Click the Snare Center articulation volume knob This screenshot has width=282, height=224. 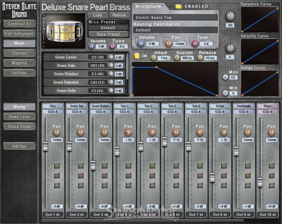(x=111, y=57)
